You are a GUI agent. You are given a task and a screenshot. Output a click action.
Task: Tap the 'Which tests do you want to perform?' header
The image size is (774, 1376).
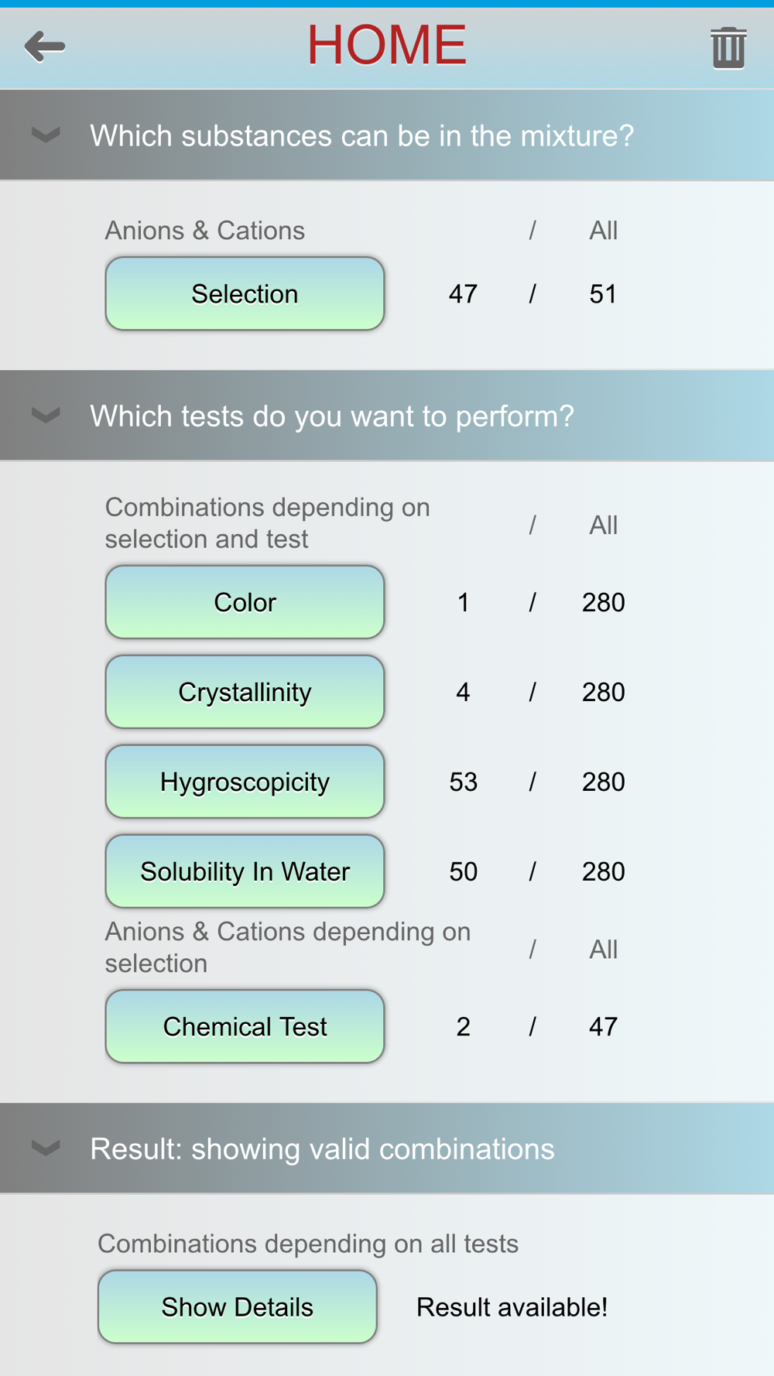[x=332, y=416]
